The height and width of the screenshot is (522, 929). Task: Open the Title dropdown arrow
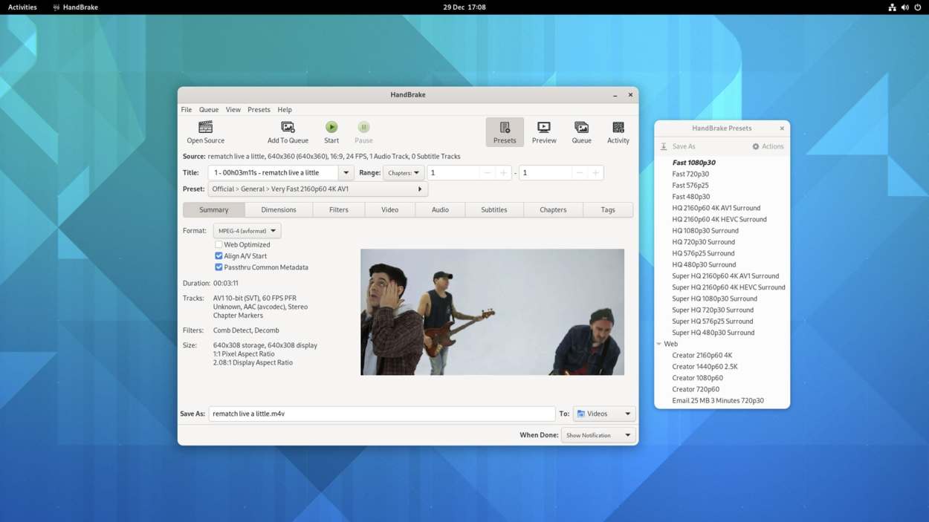(x=346, y=173)
